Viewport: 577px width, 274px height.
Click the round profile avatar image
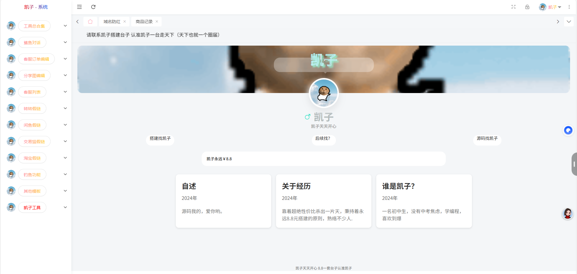(324, 93)
